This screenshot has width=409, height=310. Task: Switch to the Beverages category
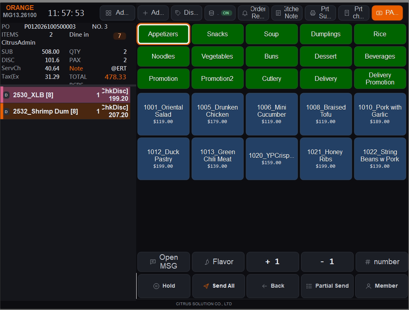tap(380, 56)
